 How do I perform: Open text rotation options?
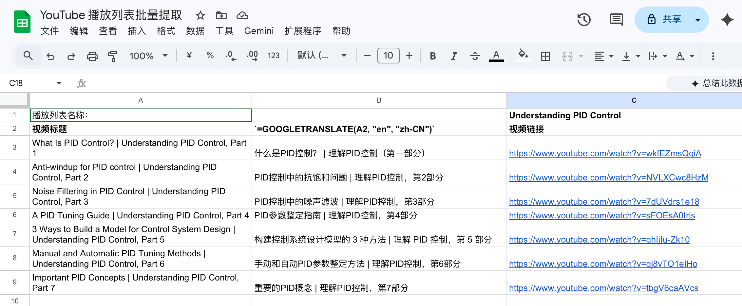pos(685,56)
